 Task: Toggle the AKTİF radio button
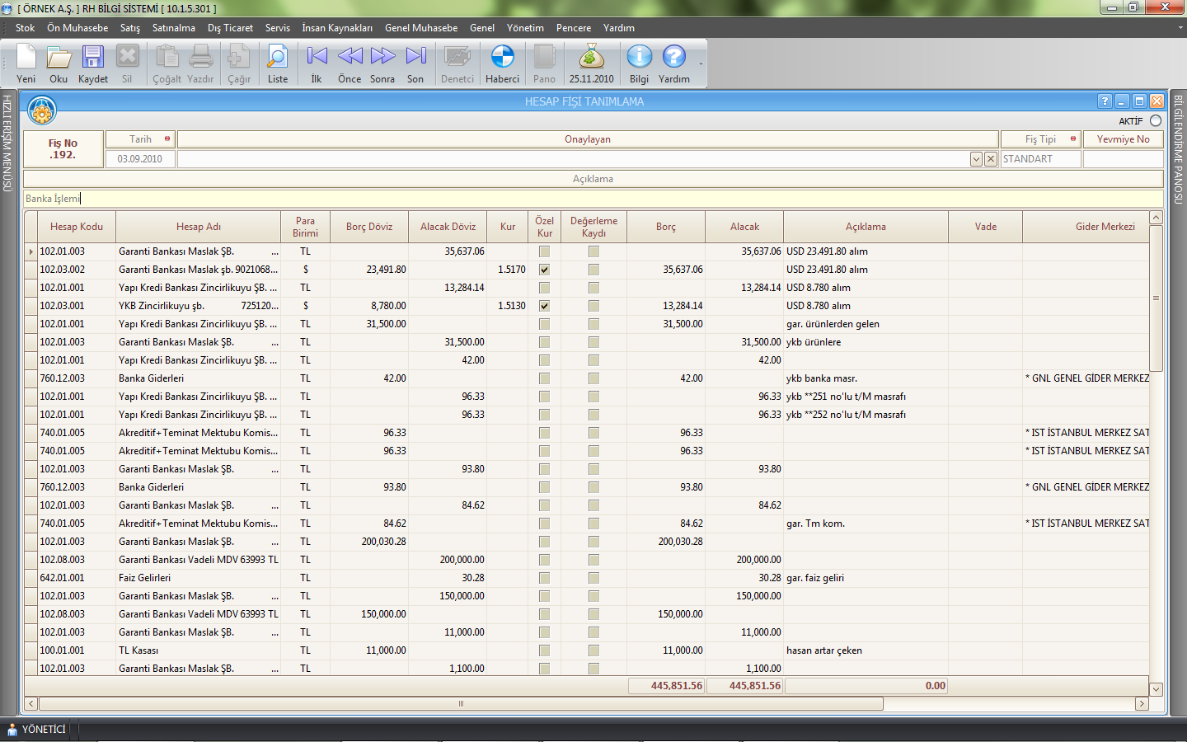(x=1156, y=121)
